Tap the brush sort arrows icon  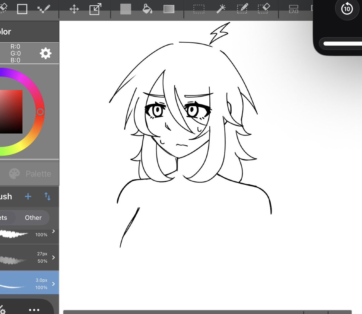47,196
